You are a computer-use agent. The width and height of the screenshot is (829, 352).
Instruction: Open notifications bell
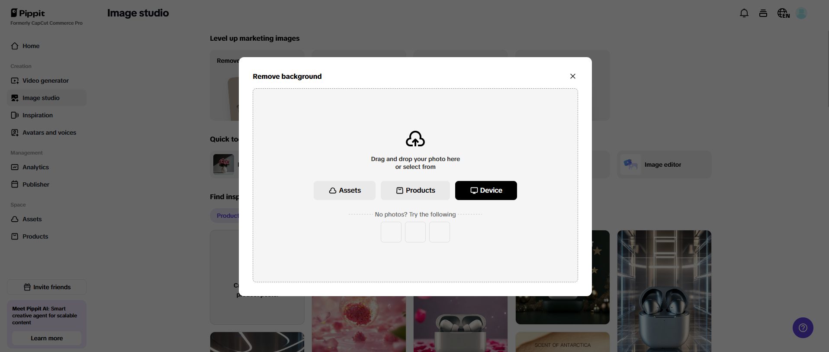(x=744, y=13)
